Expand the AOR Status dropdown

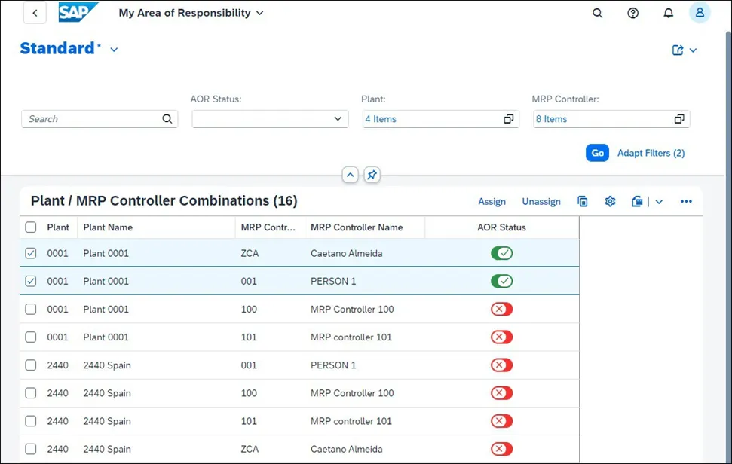pyautogui.click(x=338, y=119)
